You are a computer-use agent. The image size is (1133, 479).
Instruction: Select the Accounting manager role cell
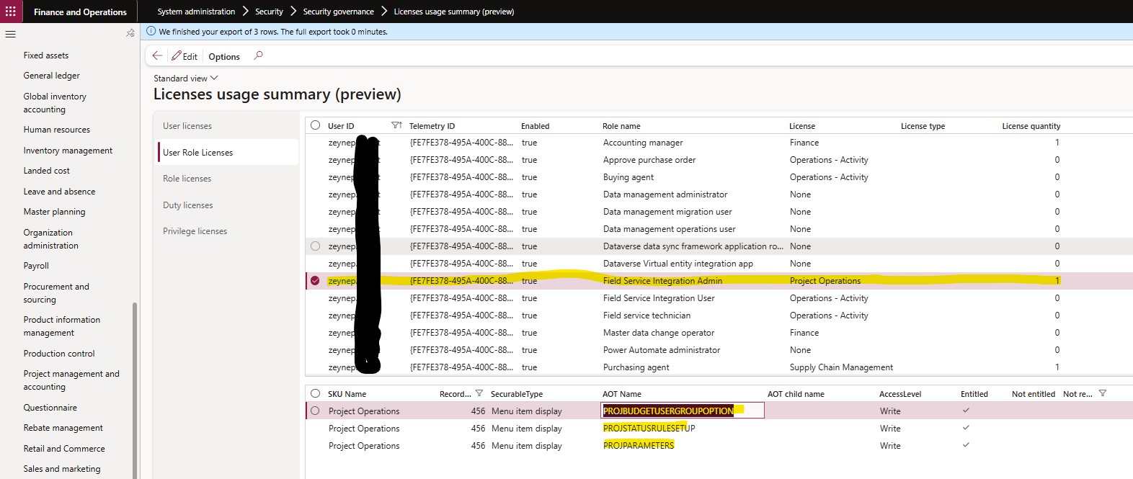[x=643, y=143]
